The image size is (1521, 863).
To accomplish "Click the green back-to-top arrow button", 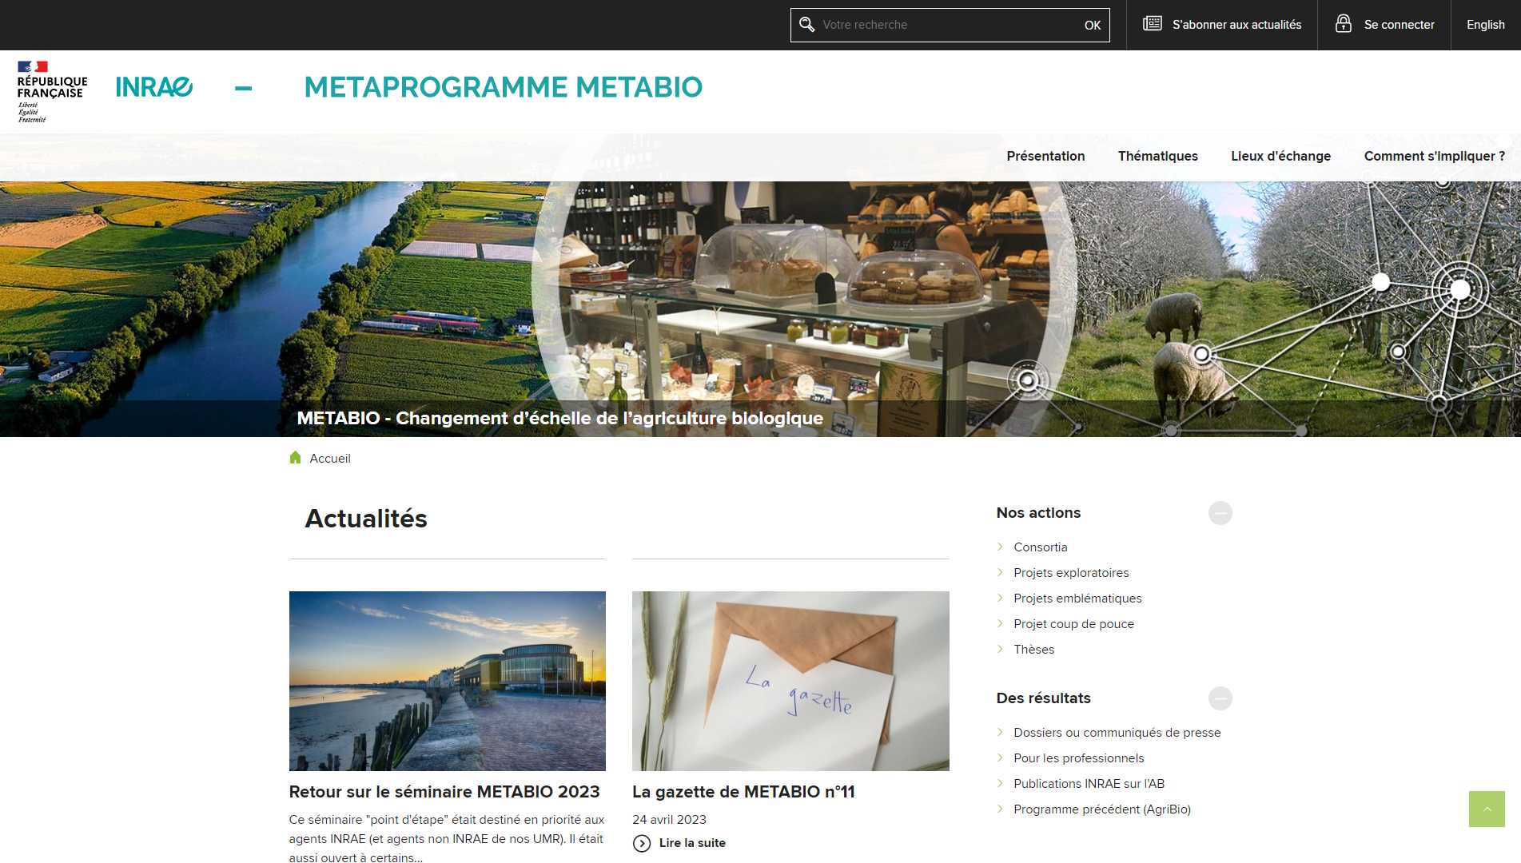I will 1487,809.
